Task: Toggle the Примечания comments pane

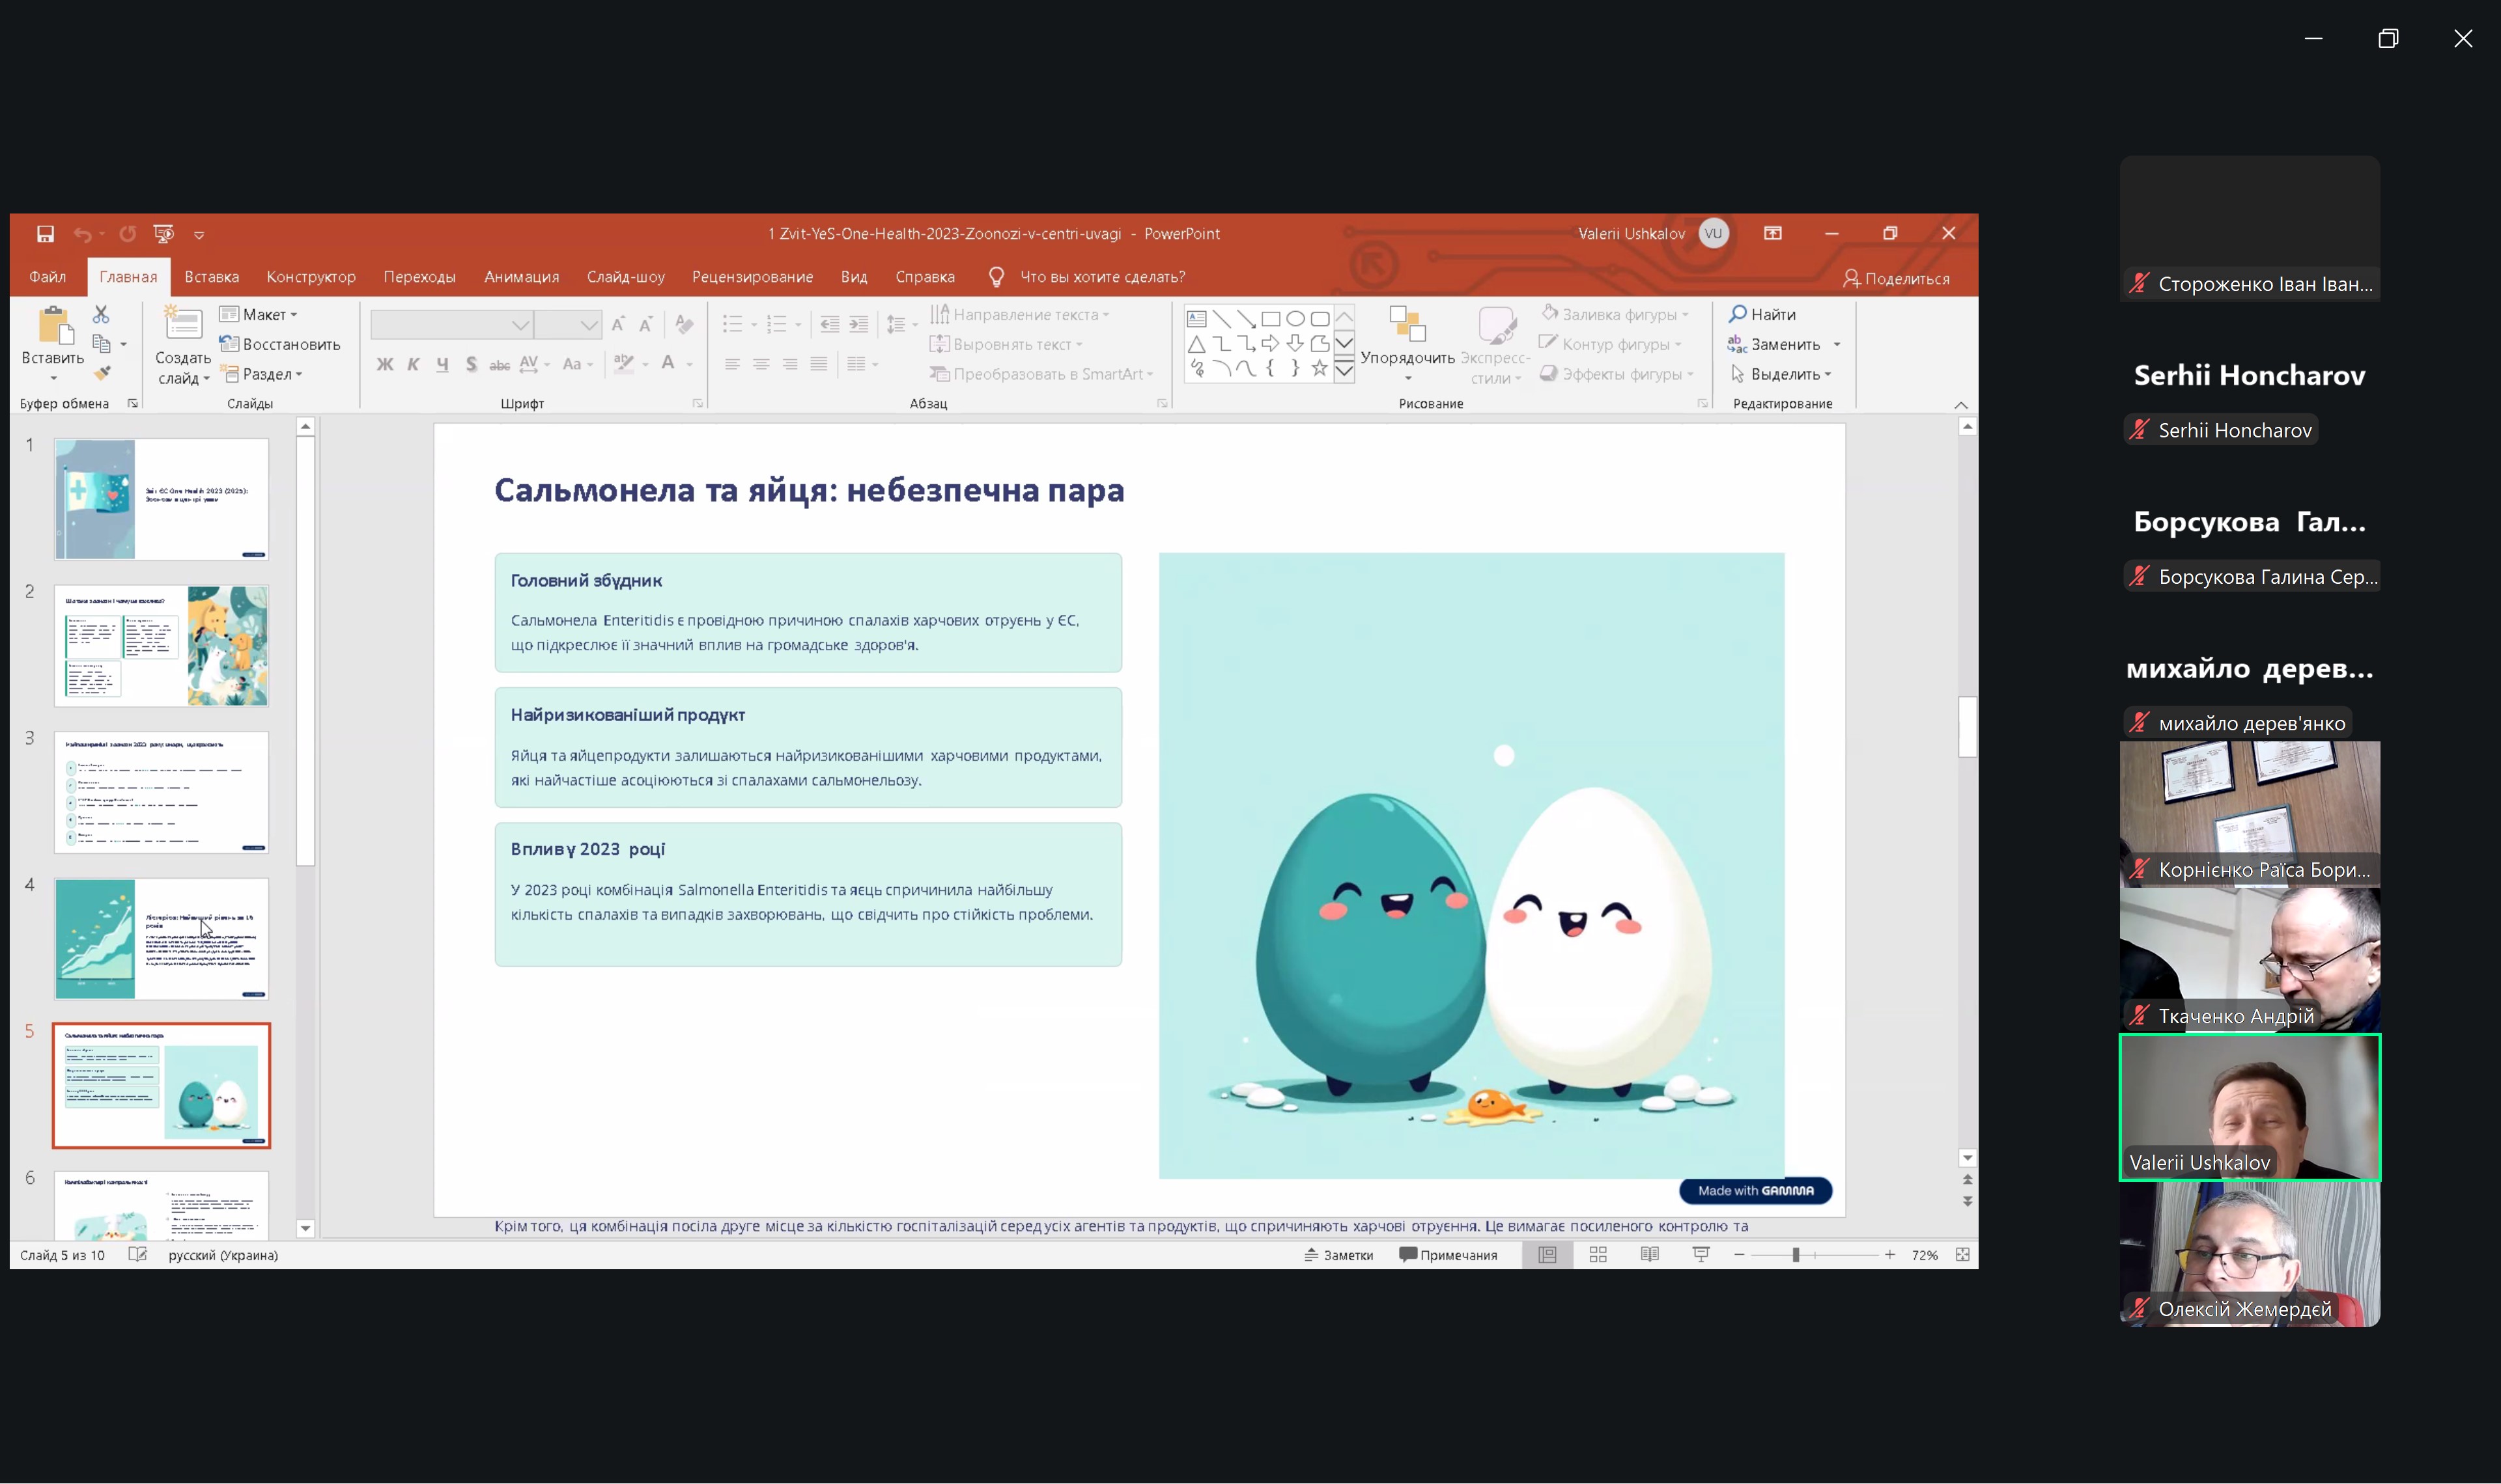Action: coord(1448,1255)
